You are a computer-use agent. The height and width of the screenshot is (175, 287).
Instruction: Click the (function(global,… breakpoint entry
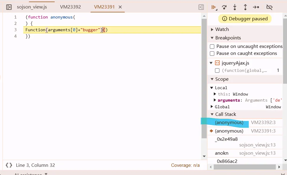(244, 70)
